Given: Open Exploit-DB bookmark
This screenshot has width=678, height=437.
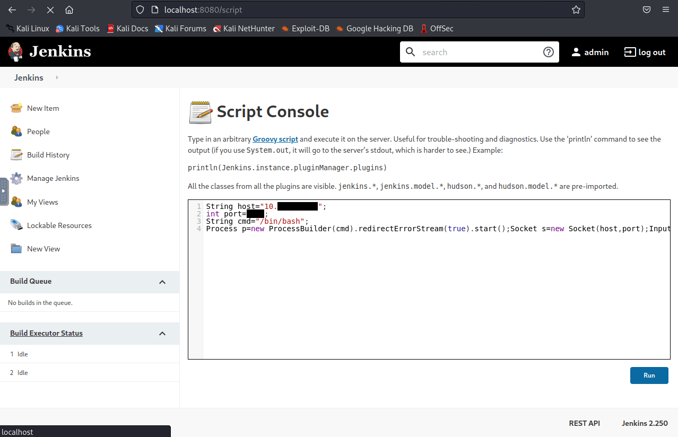Looking at the screenshot, I should coord(306,29).
